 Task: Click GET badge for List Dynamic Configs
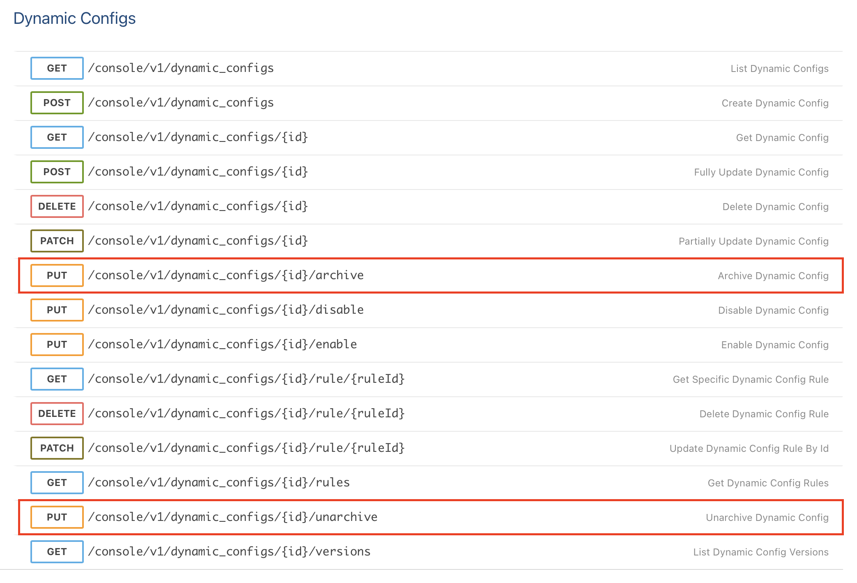[57, 68]
